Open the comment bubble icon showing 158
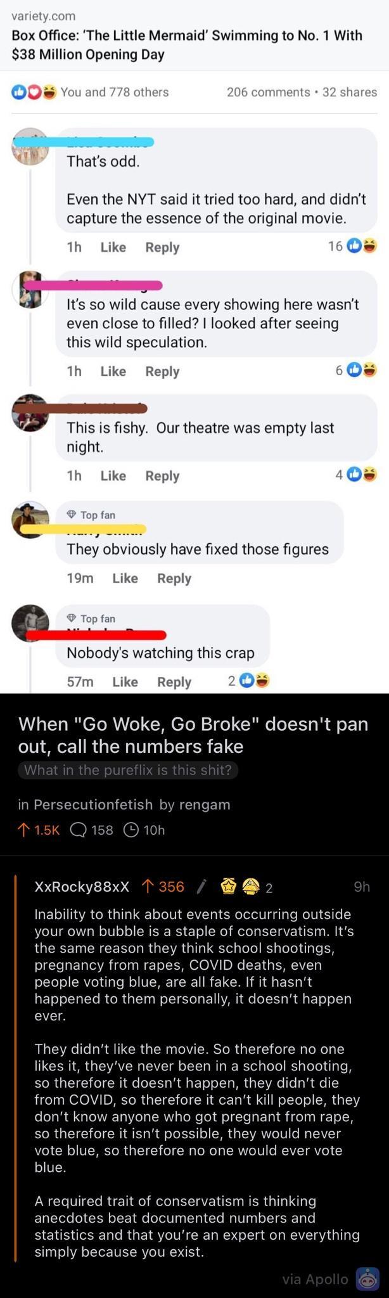 (x=78, y=830)
